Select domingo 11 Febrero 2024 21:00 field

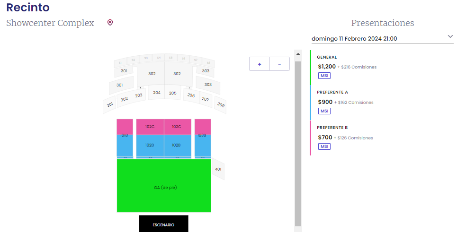[x=382, y=39]
